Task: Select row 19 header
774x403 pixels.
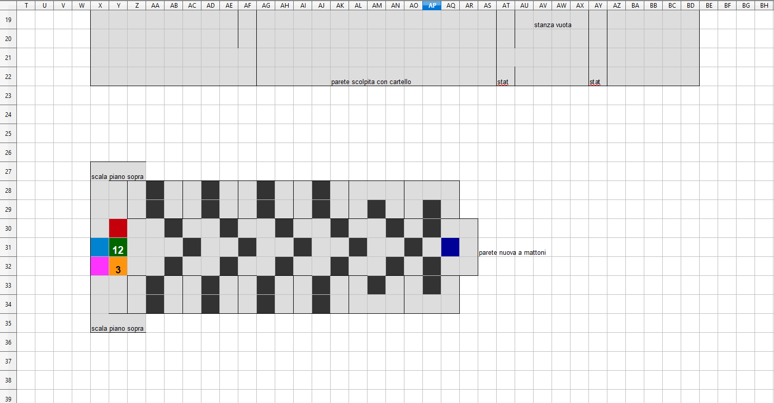Action: 8,19
